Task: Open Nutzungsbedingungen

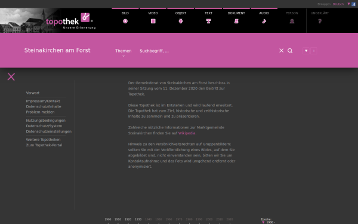Action: [46, 121]
